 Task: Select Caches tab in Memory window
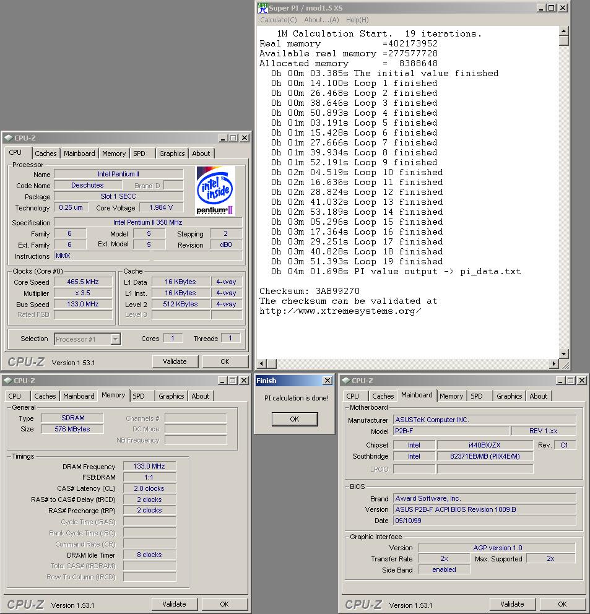pyautogui.click(x=45, y=396)
